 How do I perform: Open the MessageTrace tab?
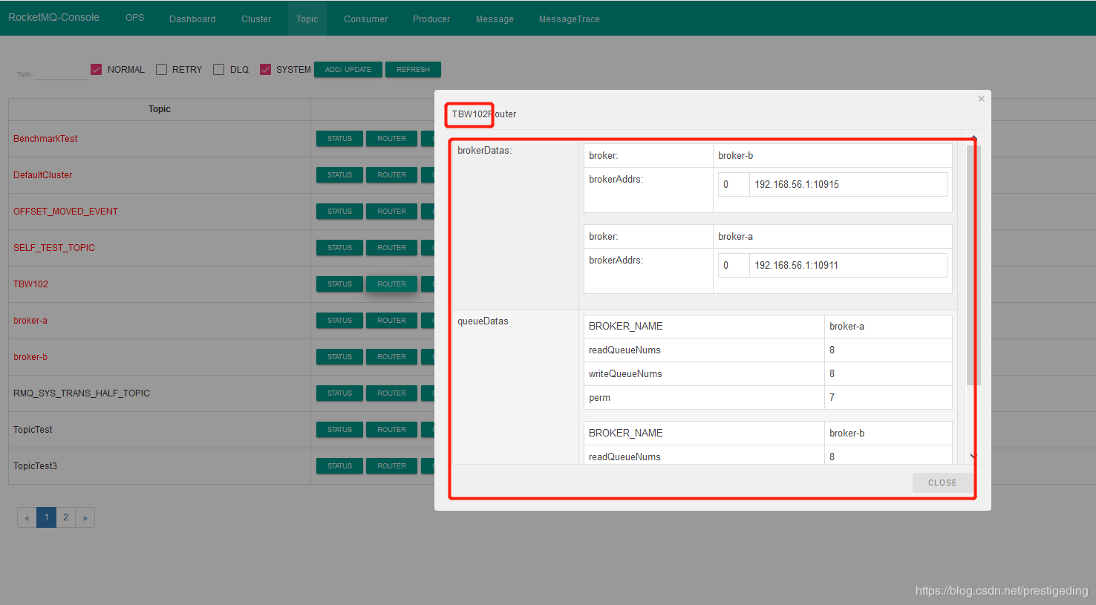click(x=569, y=19)
